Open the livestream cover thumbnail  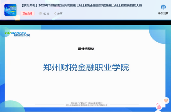(10, 10)
